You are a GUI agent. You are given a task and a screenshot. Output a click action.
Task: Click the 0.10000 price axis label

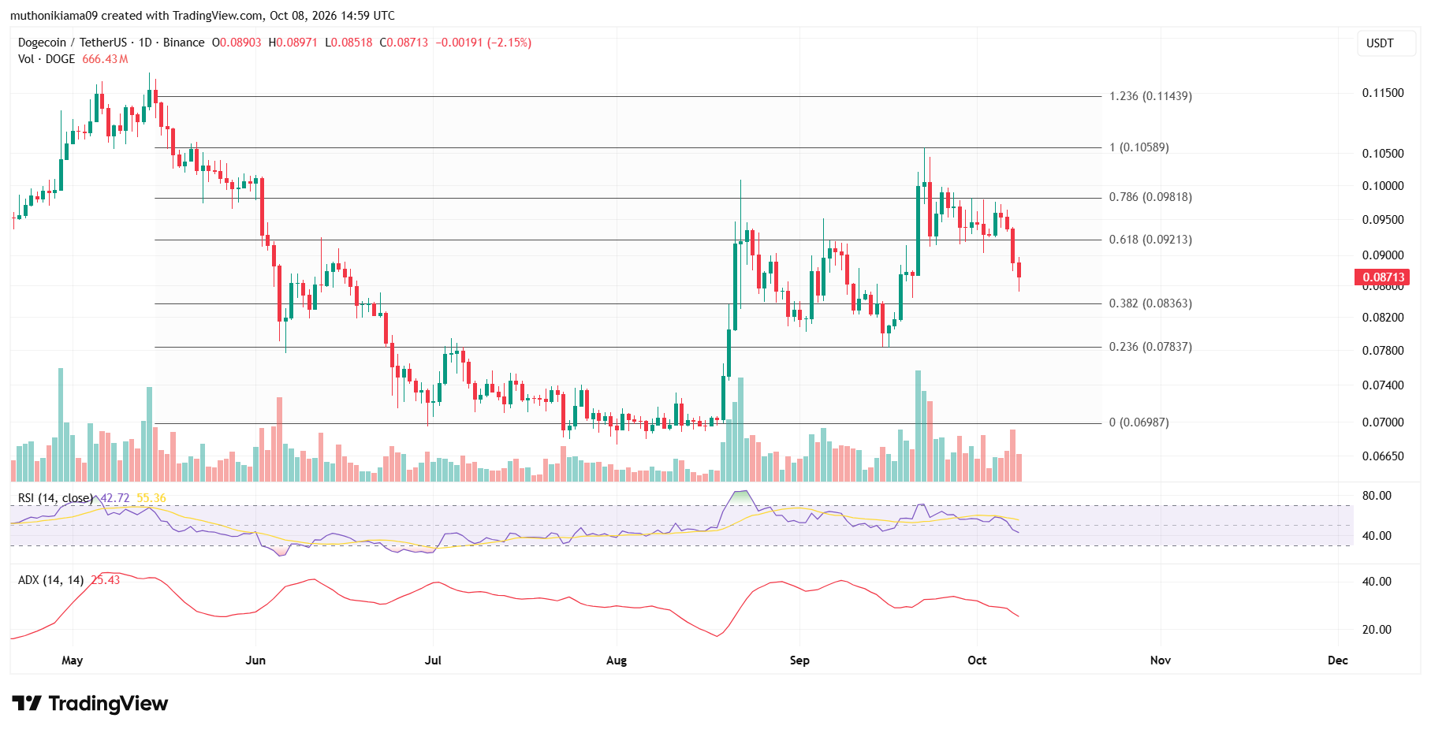pos(1383,186)
